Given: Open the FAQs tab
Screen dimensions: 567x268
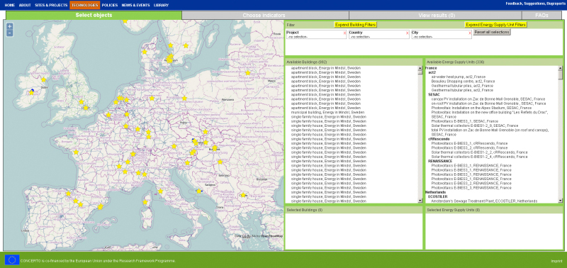Looking at the screenshot, I should (x=541, y=15).
